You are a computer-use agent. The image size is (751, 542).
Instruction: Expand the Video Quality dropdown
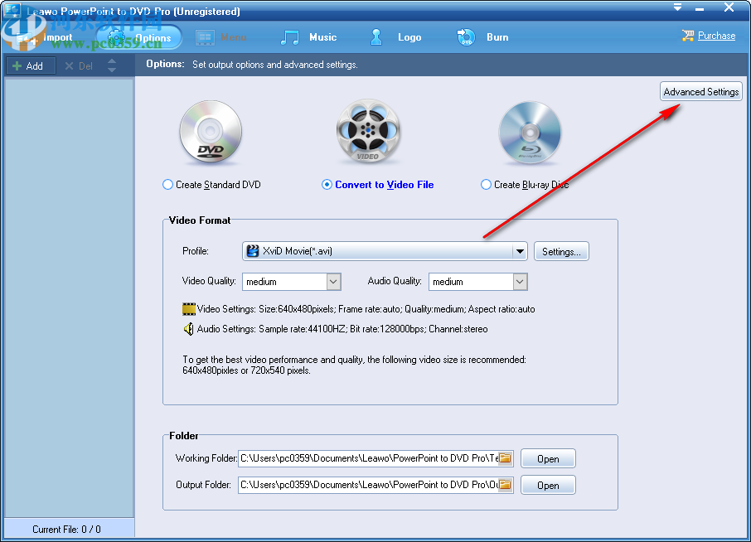click(332, 282)
